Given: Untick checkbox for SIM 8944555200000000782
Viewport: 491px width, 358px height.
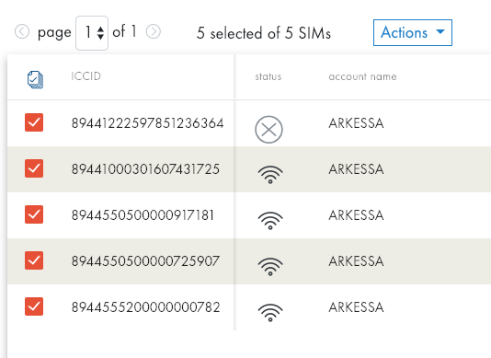Looking at the screenshot, I should point(34,306).
